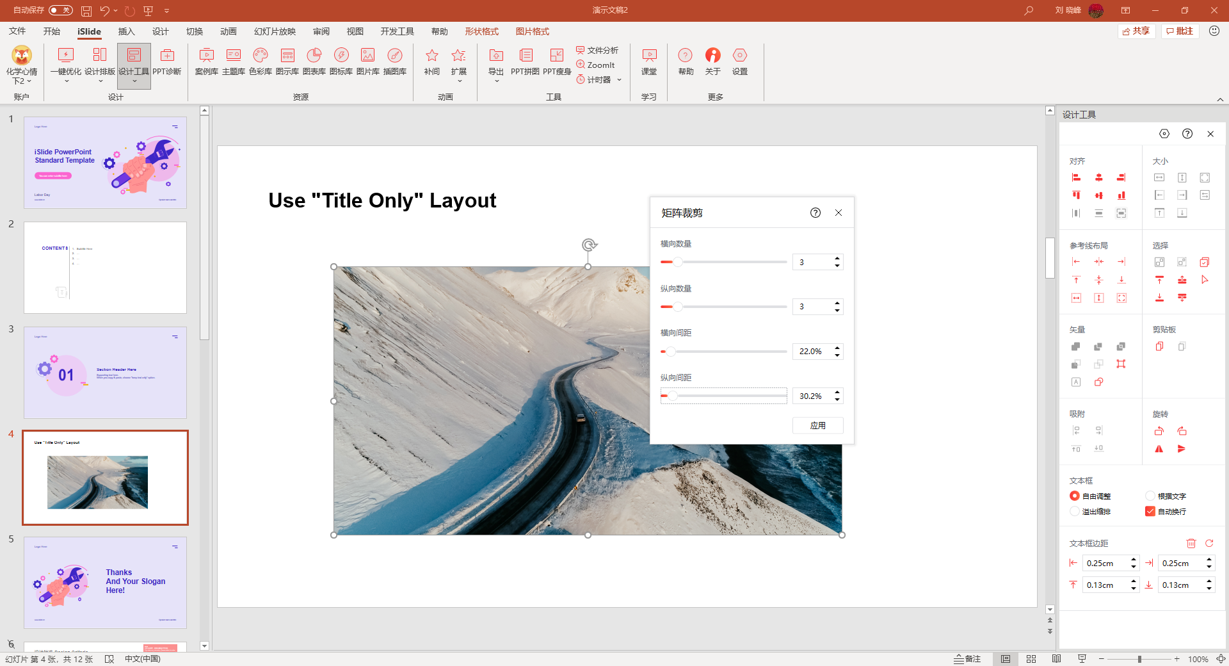Viewport: 1229px width, 666px height.
Task: Open the 主题库 theme library
Action: click(233, 61)
